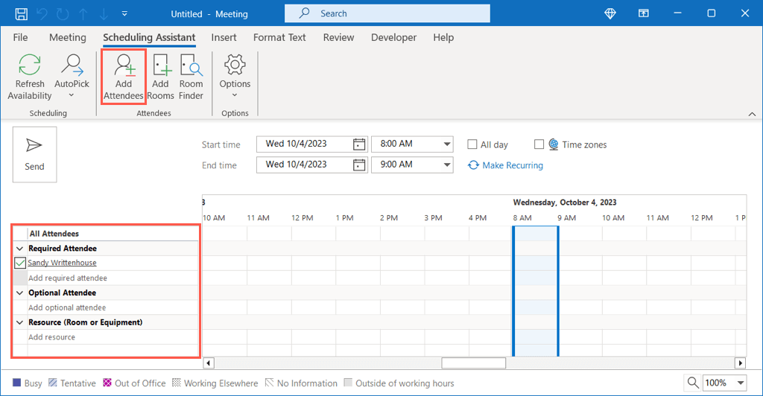Viewport: 763px width, 396px height.
Task: Open the Room Finder
Action: (191, 76)
